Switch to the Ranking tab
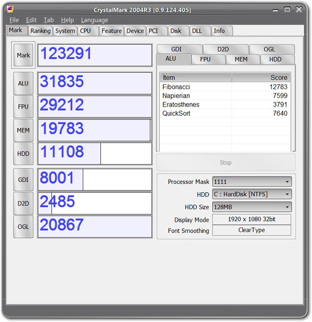Screen dimensions: 312x322 41,31
